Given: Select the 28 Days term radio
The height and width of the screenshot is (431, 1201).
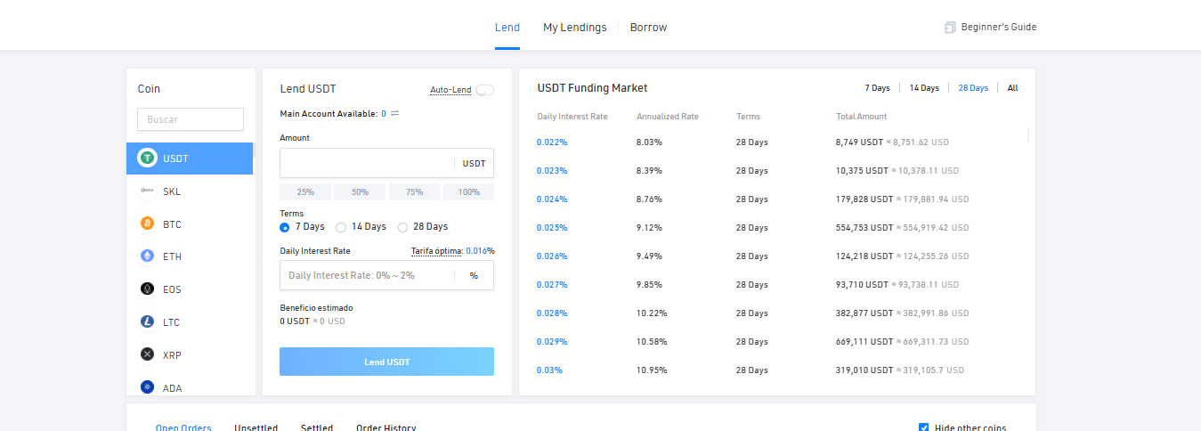Looking at the screenshot, I should click(x=403, y=227).
